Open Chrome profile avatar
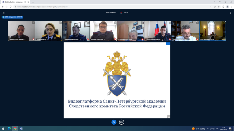234x131 pixels. (227, 7)
